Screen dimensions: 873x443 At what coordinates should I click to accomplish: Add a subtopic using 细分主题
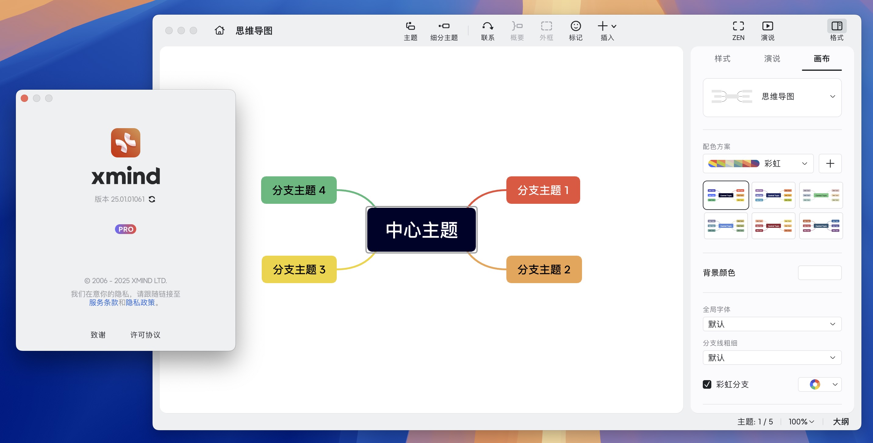click(444, 31)
